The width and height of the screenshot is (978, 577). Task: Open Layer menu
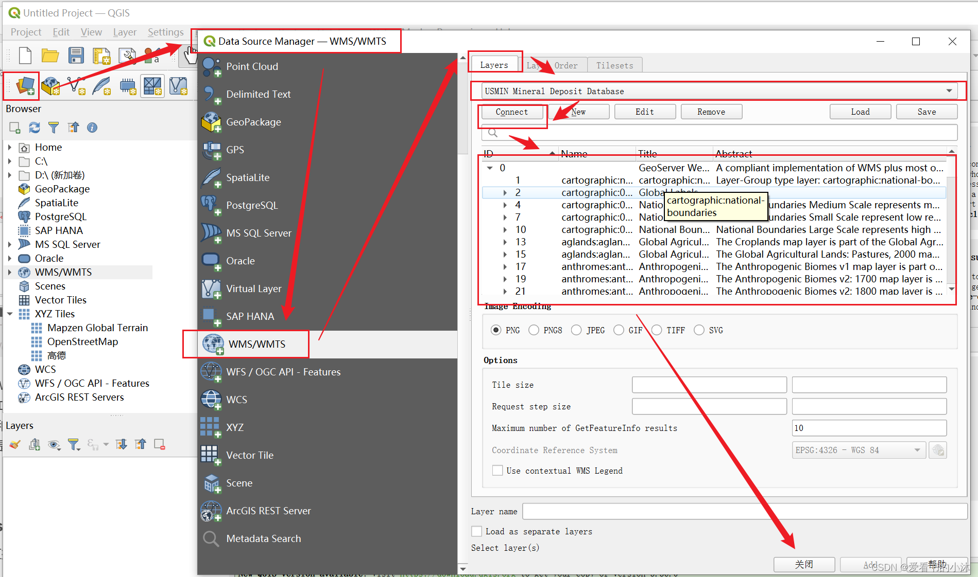click(x=125, y=32)
